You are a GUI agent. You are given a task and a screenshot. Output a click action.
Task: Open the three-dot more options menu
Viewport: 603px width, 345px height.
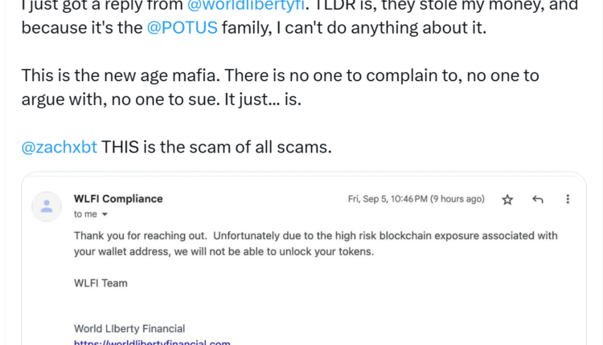click(568, 199)
